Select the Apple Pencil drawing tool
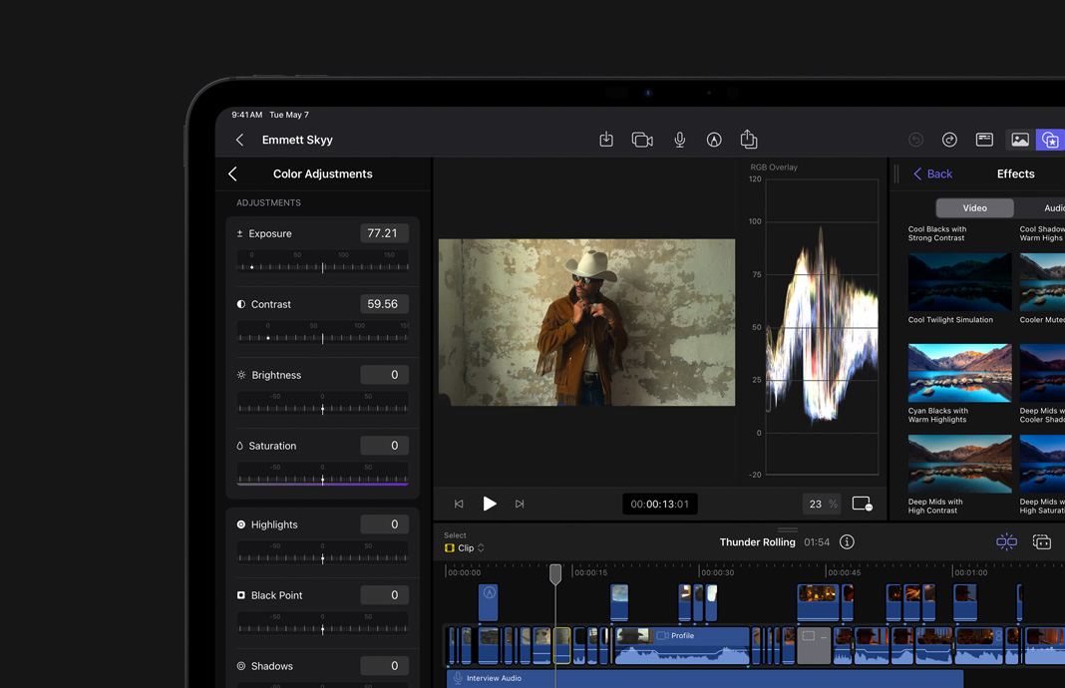 pyautogui.click(x=714, y=140)
